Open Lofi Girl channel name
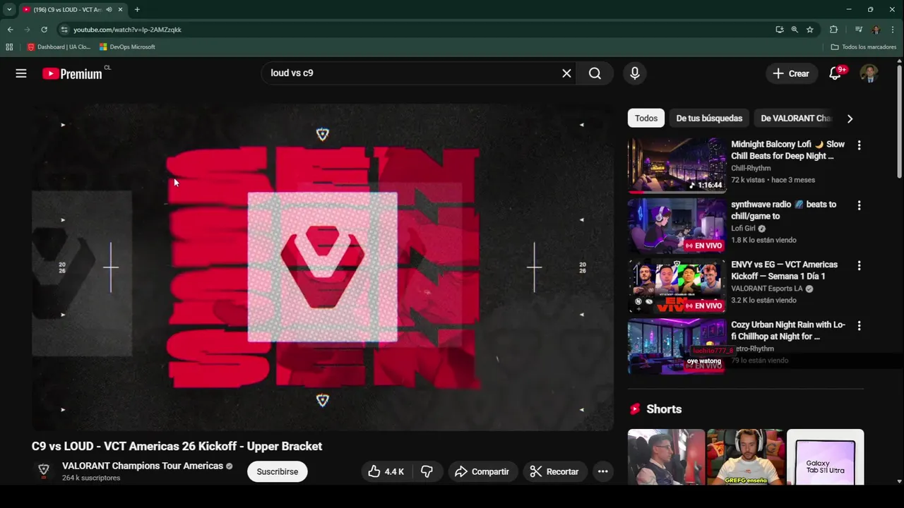This screenshot has width=904, height=508. click(x=743, y=229)
